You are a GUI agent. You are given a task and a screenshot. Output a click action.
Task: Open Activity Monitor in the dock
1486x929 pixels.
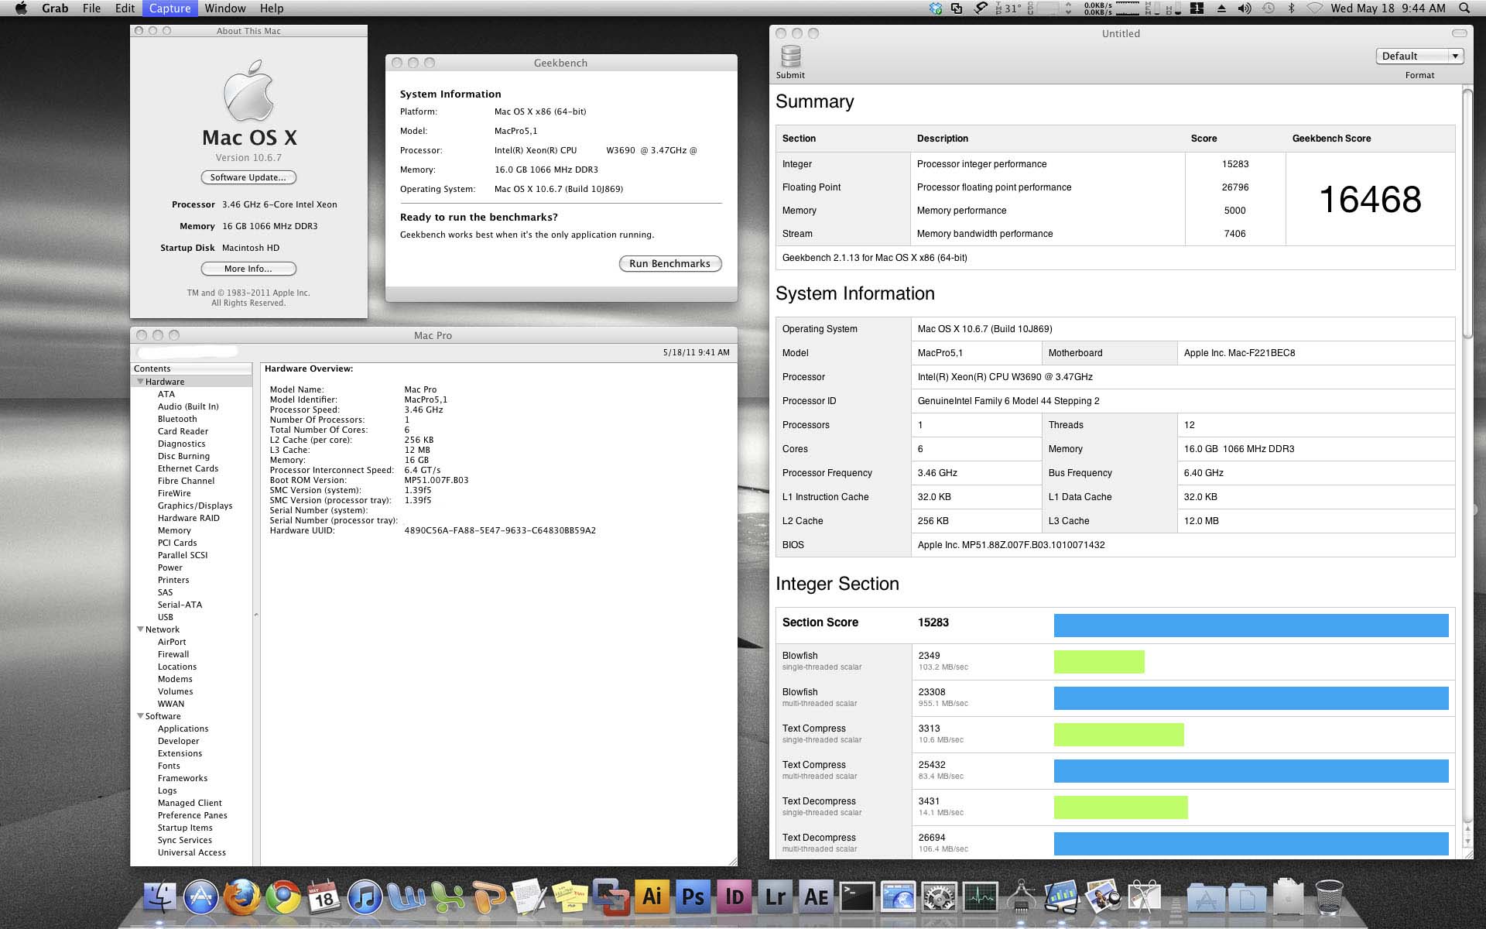pos(980,898)
